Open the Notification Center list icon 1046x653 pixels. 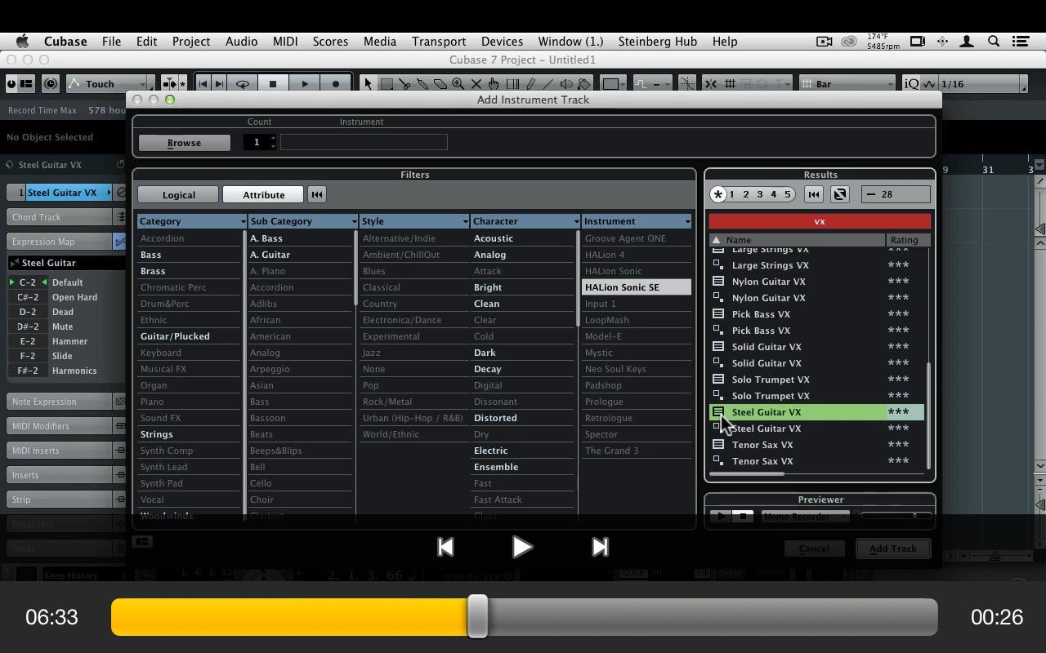click(x=1021, y=41)
